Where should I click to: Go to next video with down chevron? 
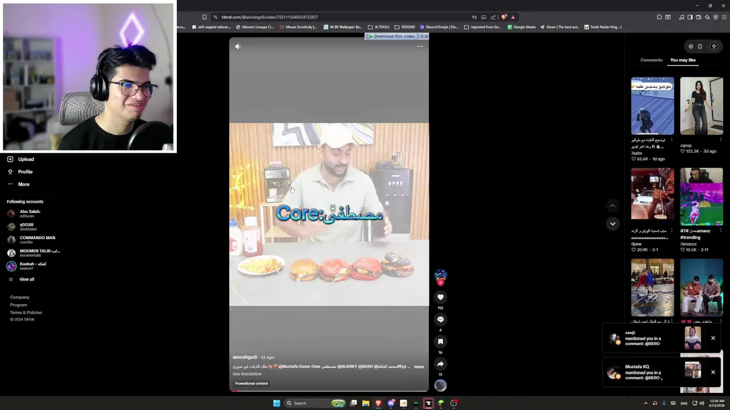(613, 224)
